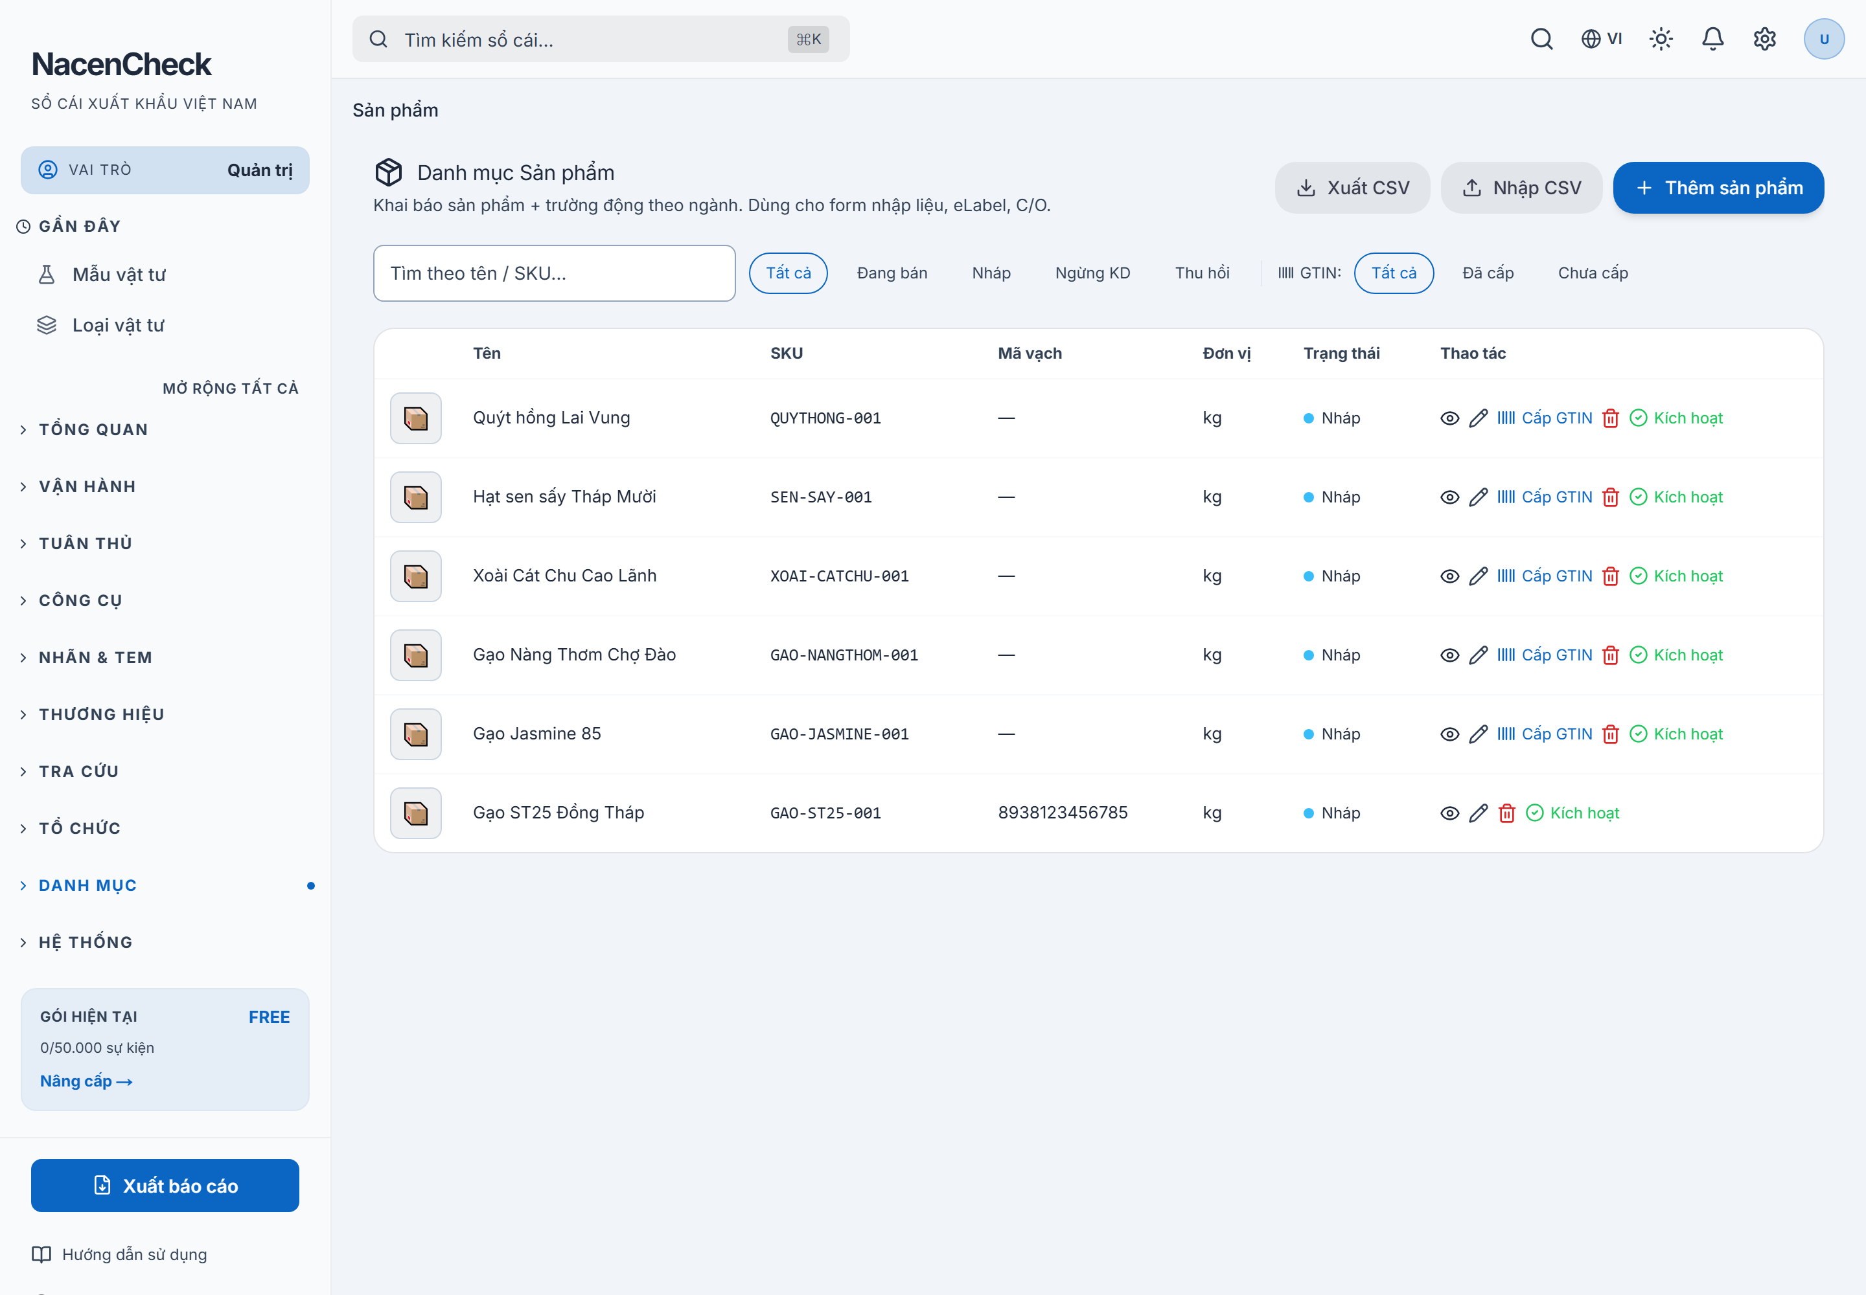
Task: Expand the HỆ THỐNG sidebar section
Action: tap(165, 942)
